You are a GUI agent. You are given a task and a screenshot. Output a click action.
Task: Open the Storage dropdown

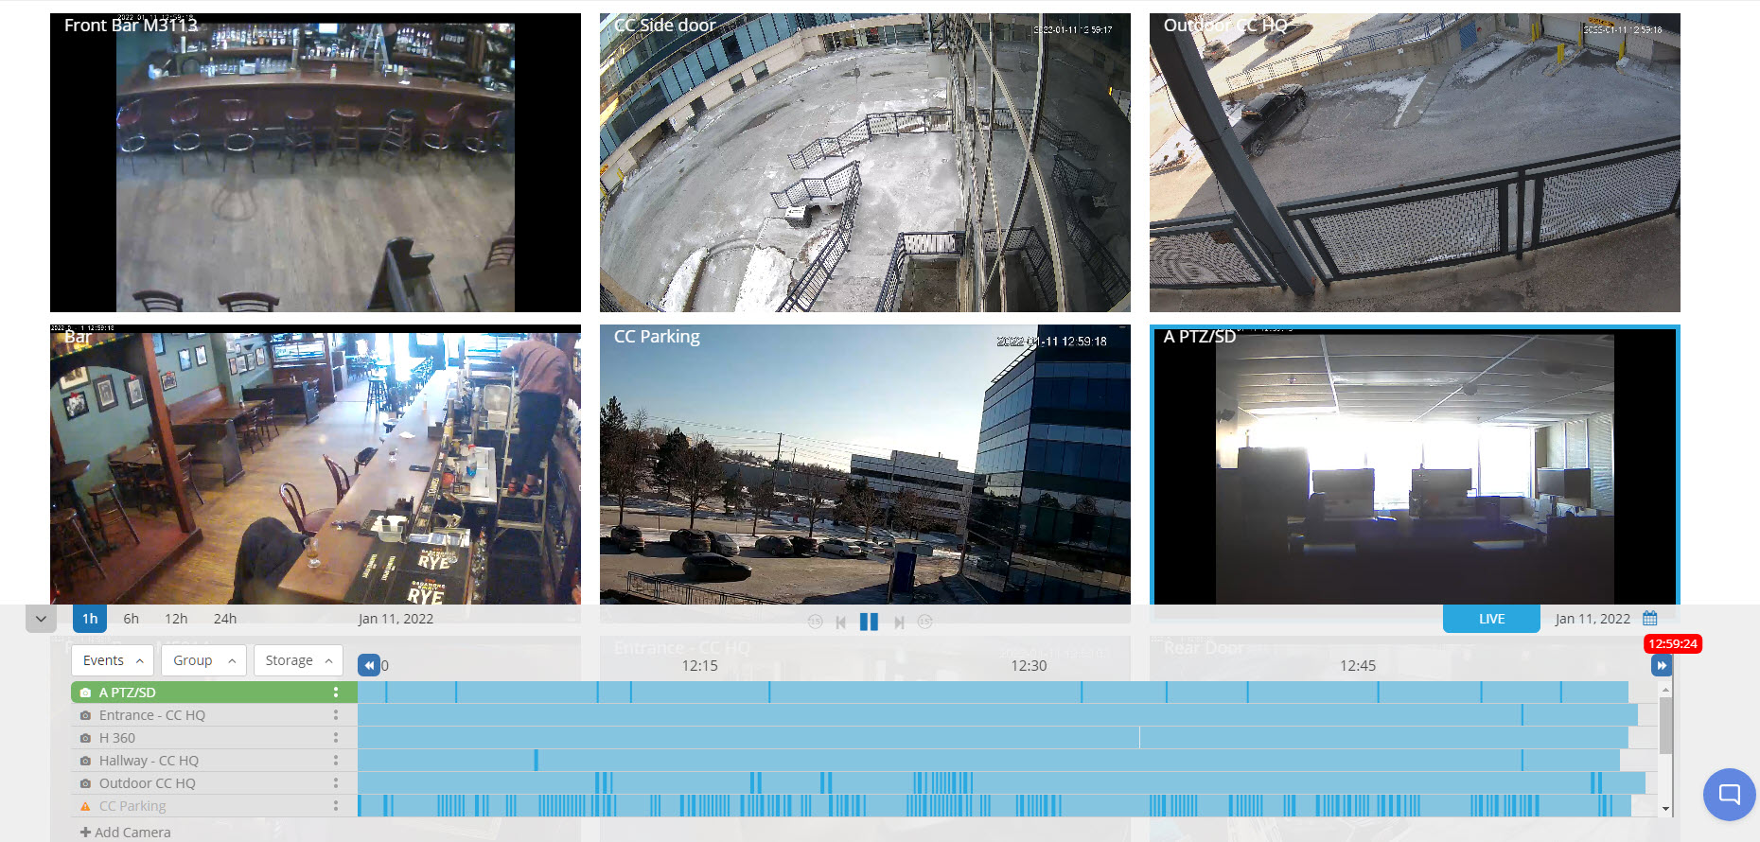coord(298,660)
